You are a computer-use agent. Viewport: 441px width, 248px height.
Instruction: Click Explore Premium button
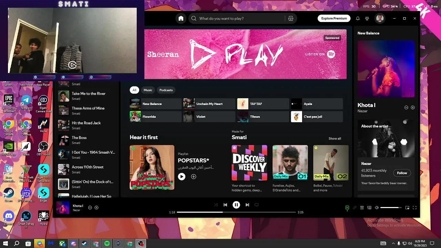tap(334, 19)
